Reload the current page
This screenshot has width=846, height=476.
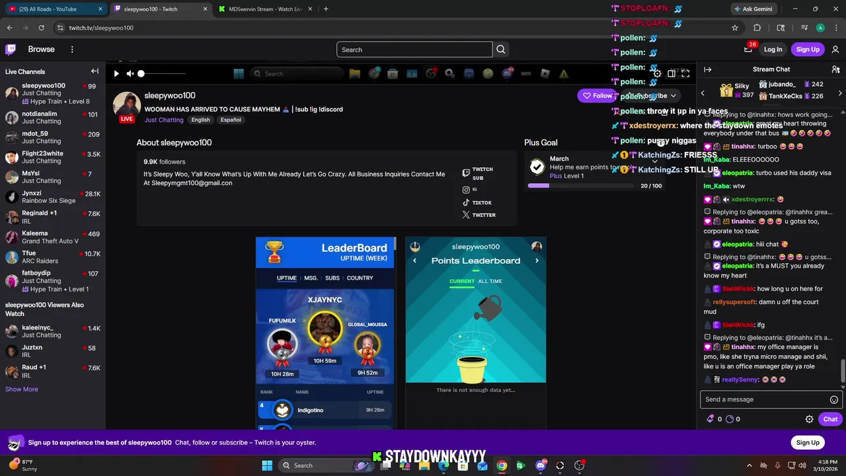point(41,28)
